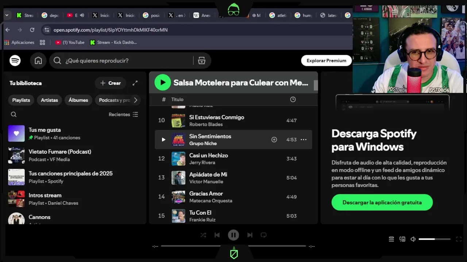Open Stream - Kick Dashboard bookmark
This screenshot has height=262, width=467.
click(113, 43)
